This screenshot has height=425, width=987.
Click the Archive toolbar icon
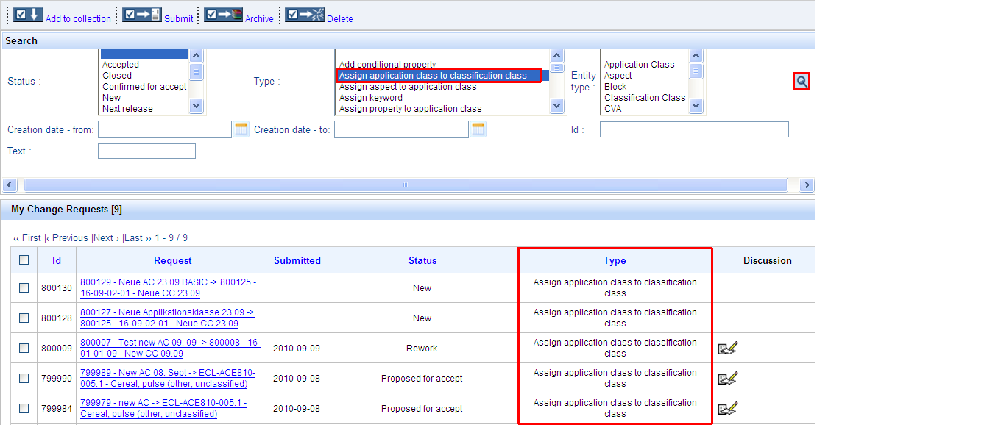click(223, 15)
